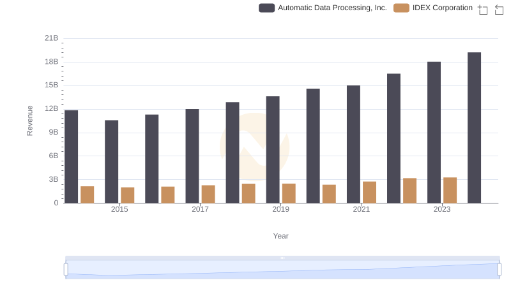Click the 2023 IDEX Corporation bar
The width and height of the screenshot is (511, 294).
(450, 190)
